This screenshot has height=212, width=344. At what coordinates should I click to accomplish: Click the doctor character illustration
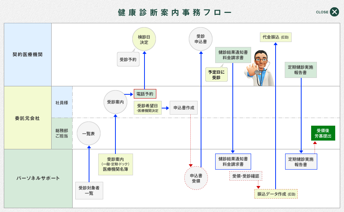point(259,68)
